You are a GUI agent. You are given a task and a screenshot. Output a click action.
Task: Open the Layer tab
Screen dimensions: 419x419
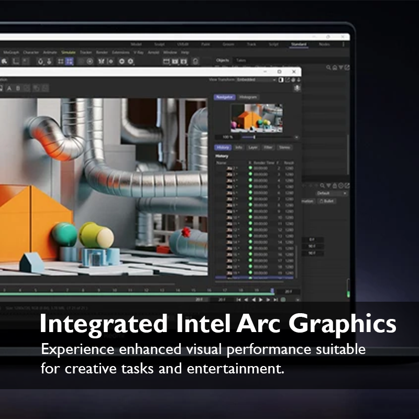[x=253, y=147]
